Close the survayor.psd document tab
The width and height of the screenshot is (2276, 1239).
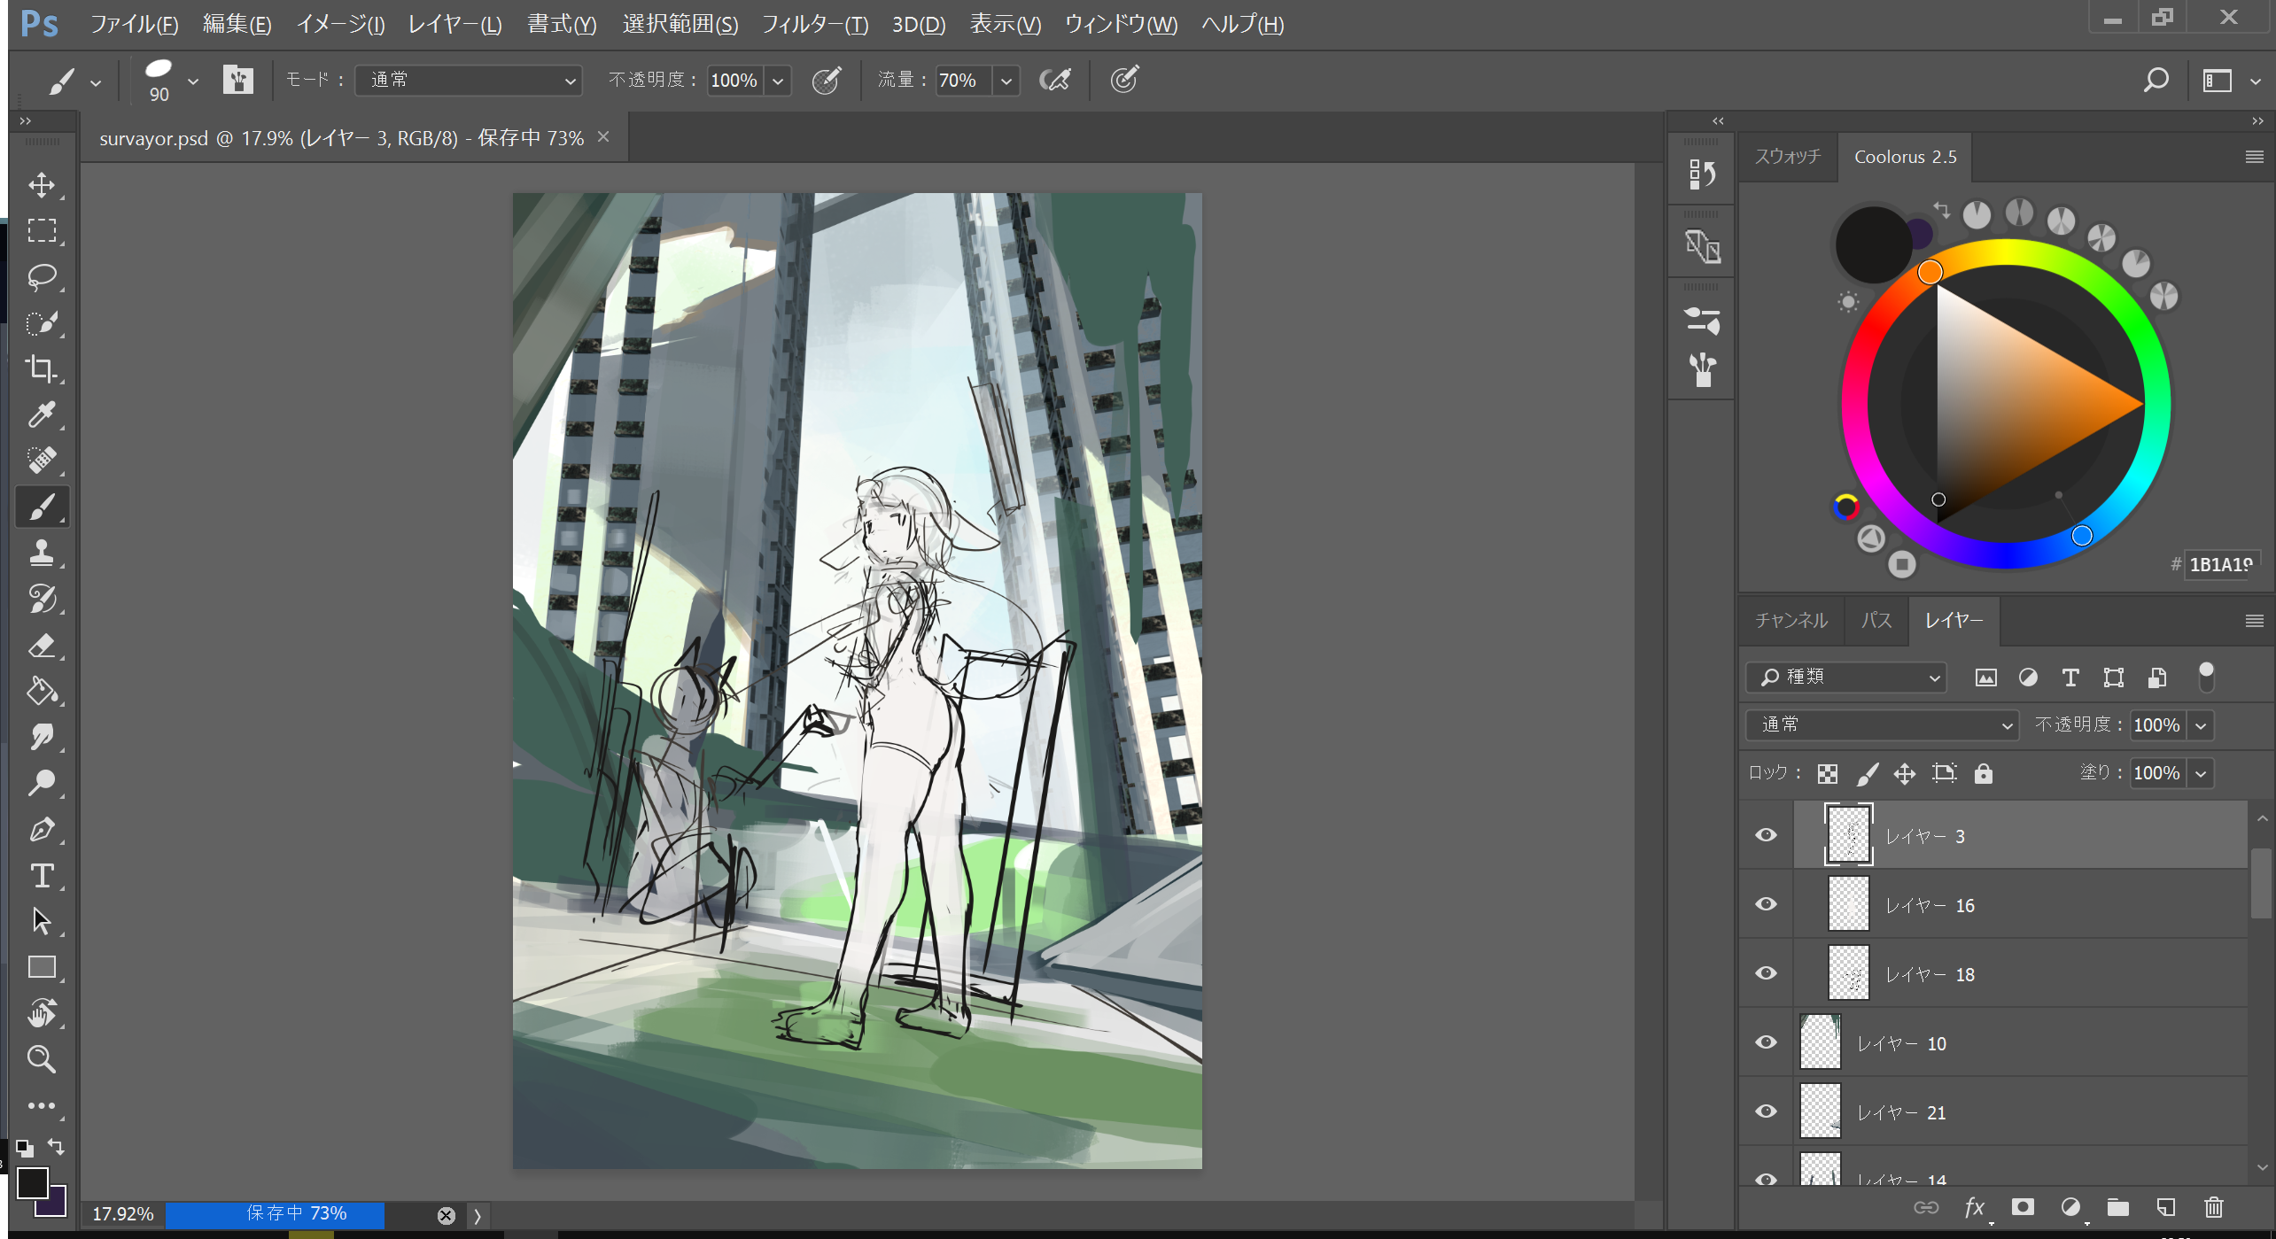coord(603,136)
